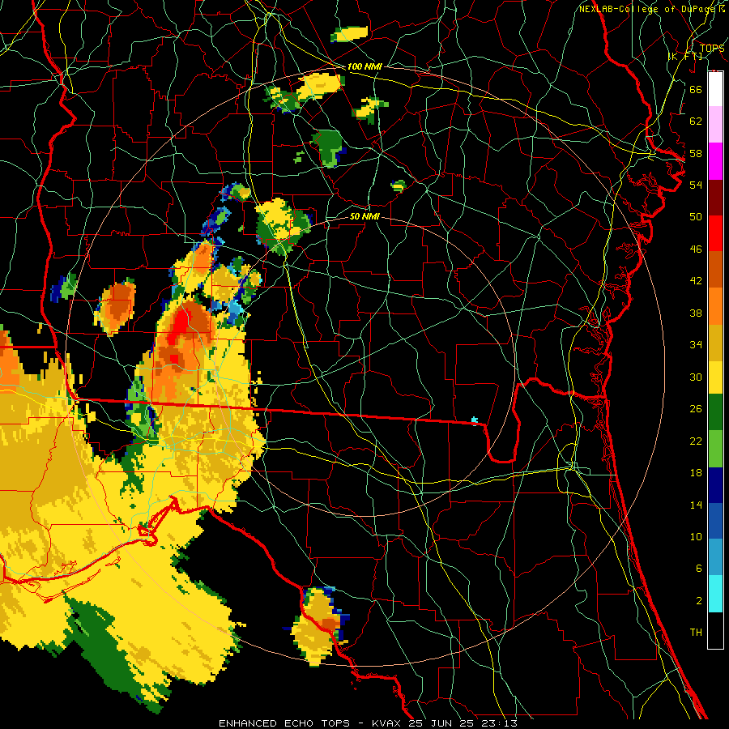
Task: Click the legend value "62"
Action: 696,122
